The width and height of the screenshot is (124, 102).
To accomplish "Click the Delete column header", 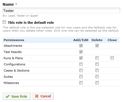I will [x=97, y=40].
